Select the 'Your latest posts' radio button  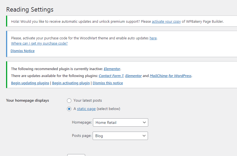(x=69, y=100)
